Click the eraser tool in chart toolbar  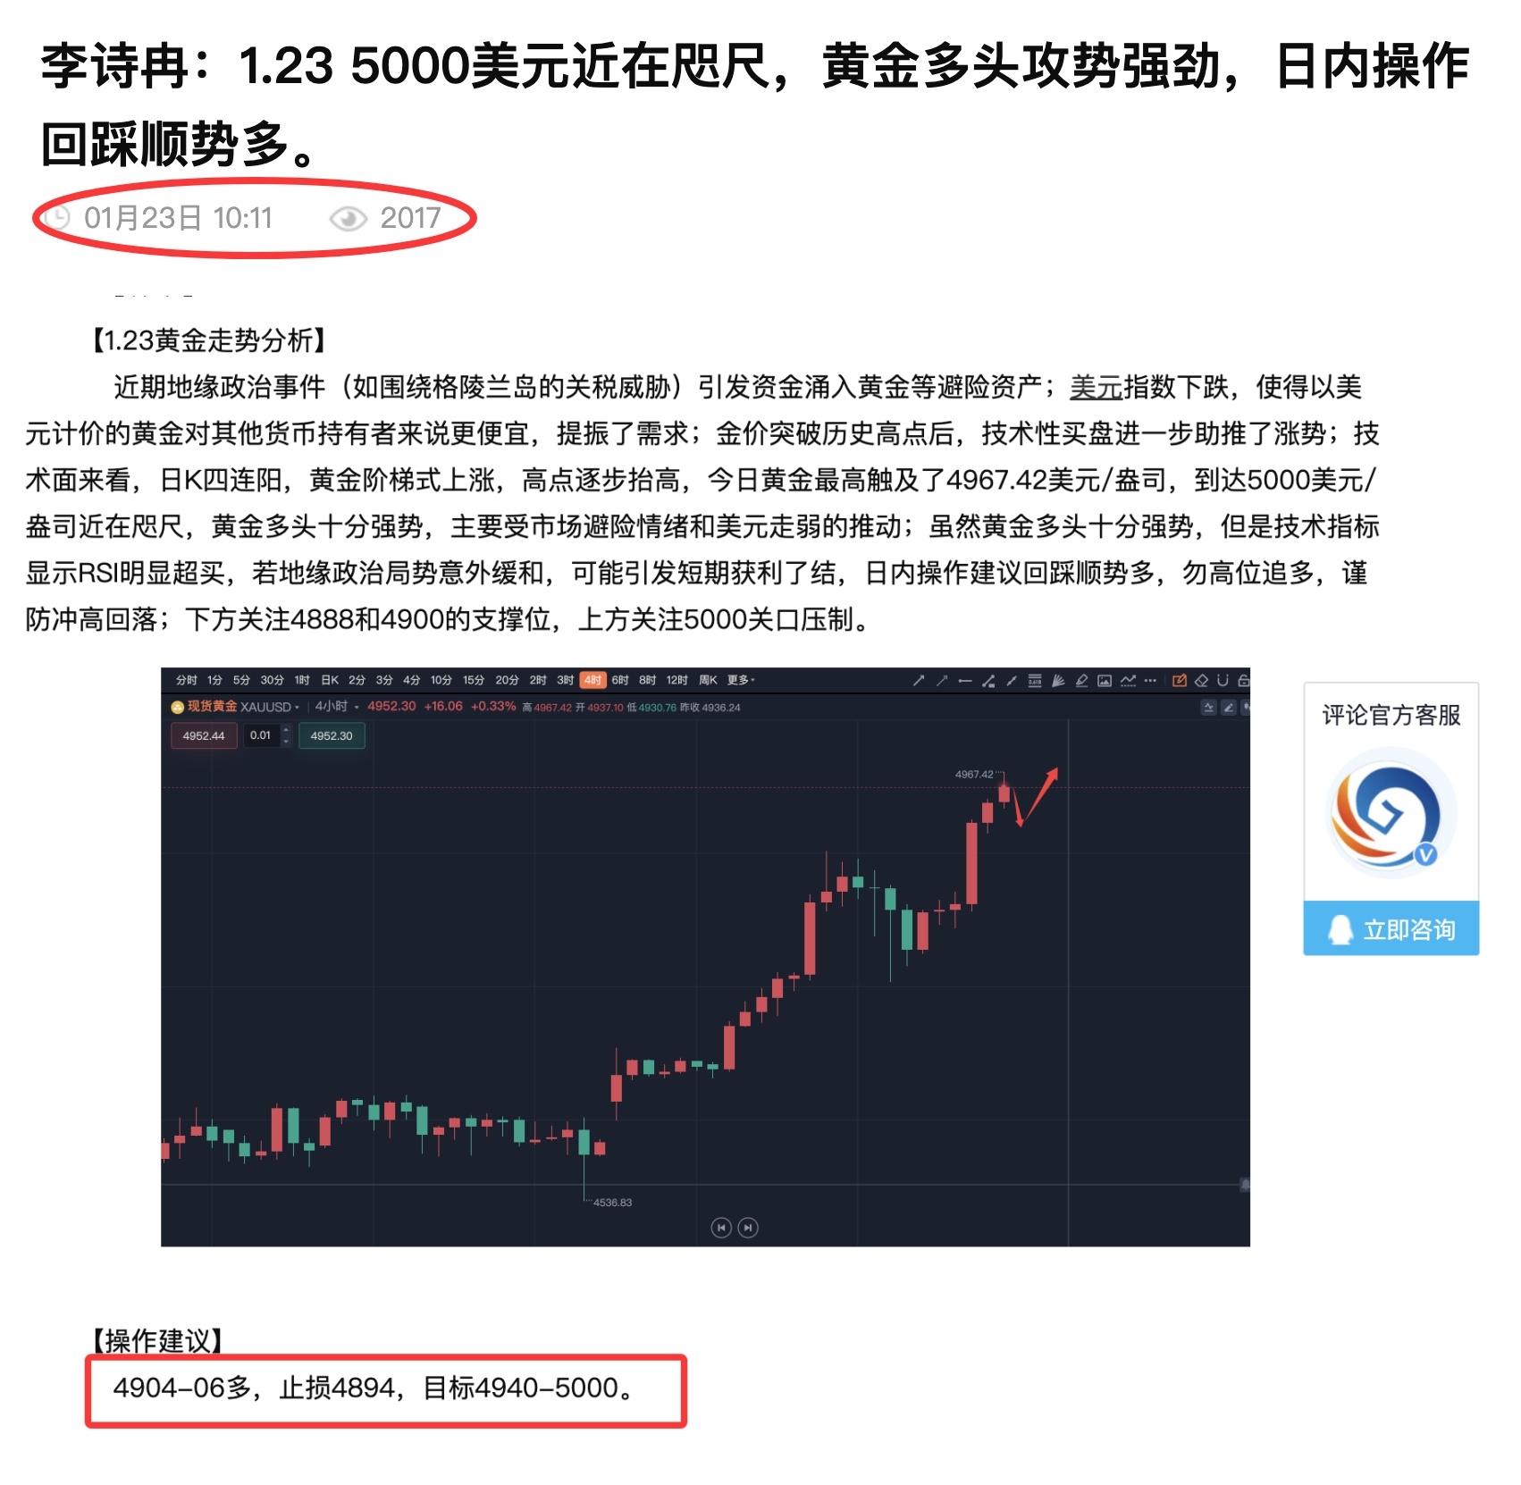click(1201, 681)
